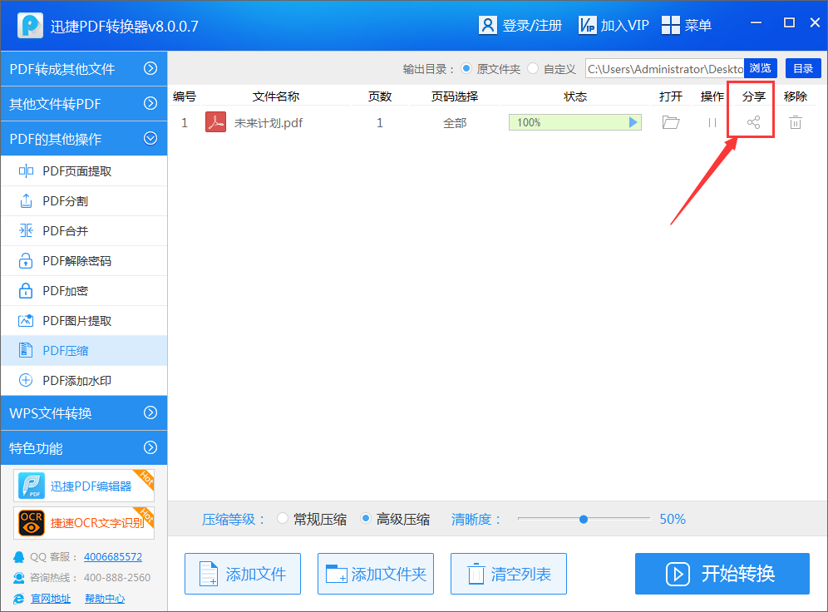Click PDF页面提取 icon in sidebar

coord(26,171)
